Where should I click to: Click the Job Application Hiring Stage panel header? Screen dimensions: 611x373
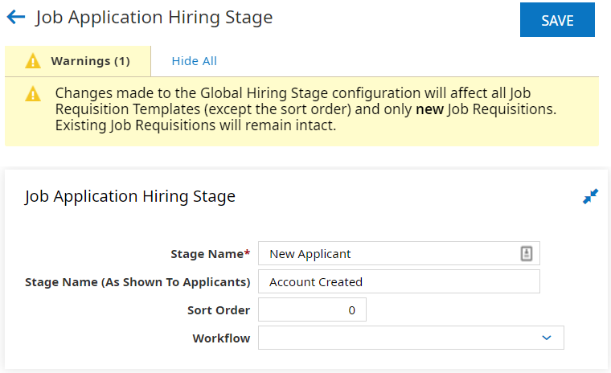(130, 196)
